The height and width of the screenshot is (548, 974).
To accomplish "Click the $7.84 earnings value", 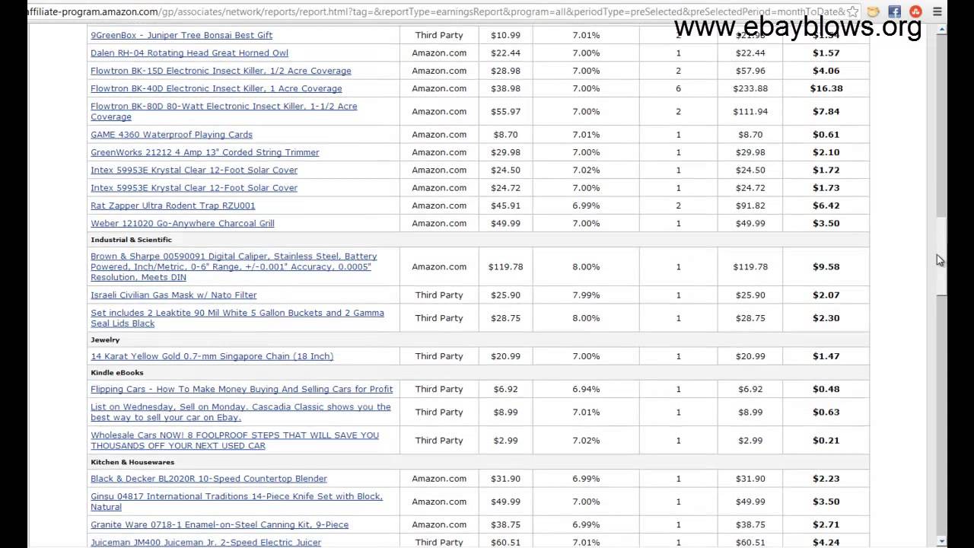I will [x=826, y=111].
